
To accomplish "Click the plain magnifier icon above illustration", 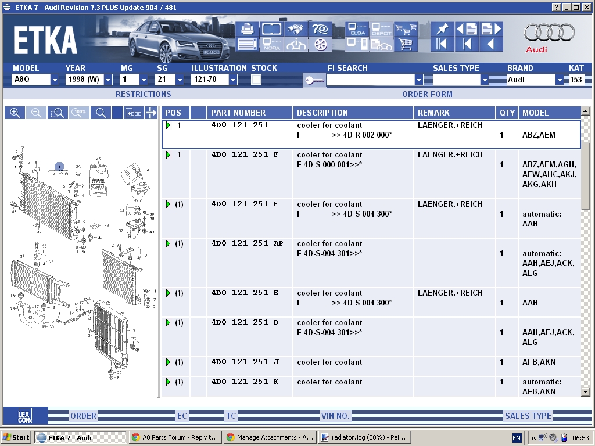I will coord(101,113).
